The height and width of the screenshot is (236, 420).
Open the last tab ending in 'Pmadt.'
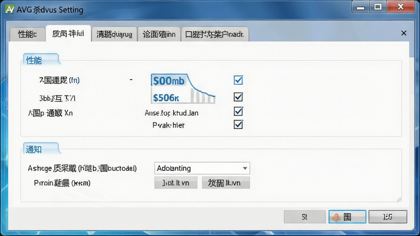(x=215, y=34)
